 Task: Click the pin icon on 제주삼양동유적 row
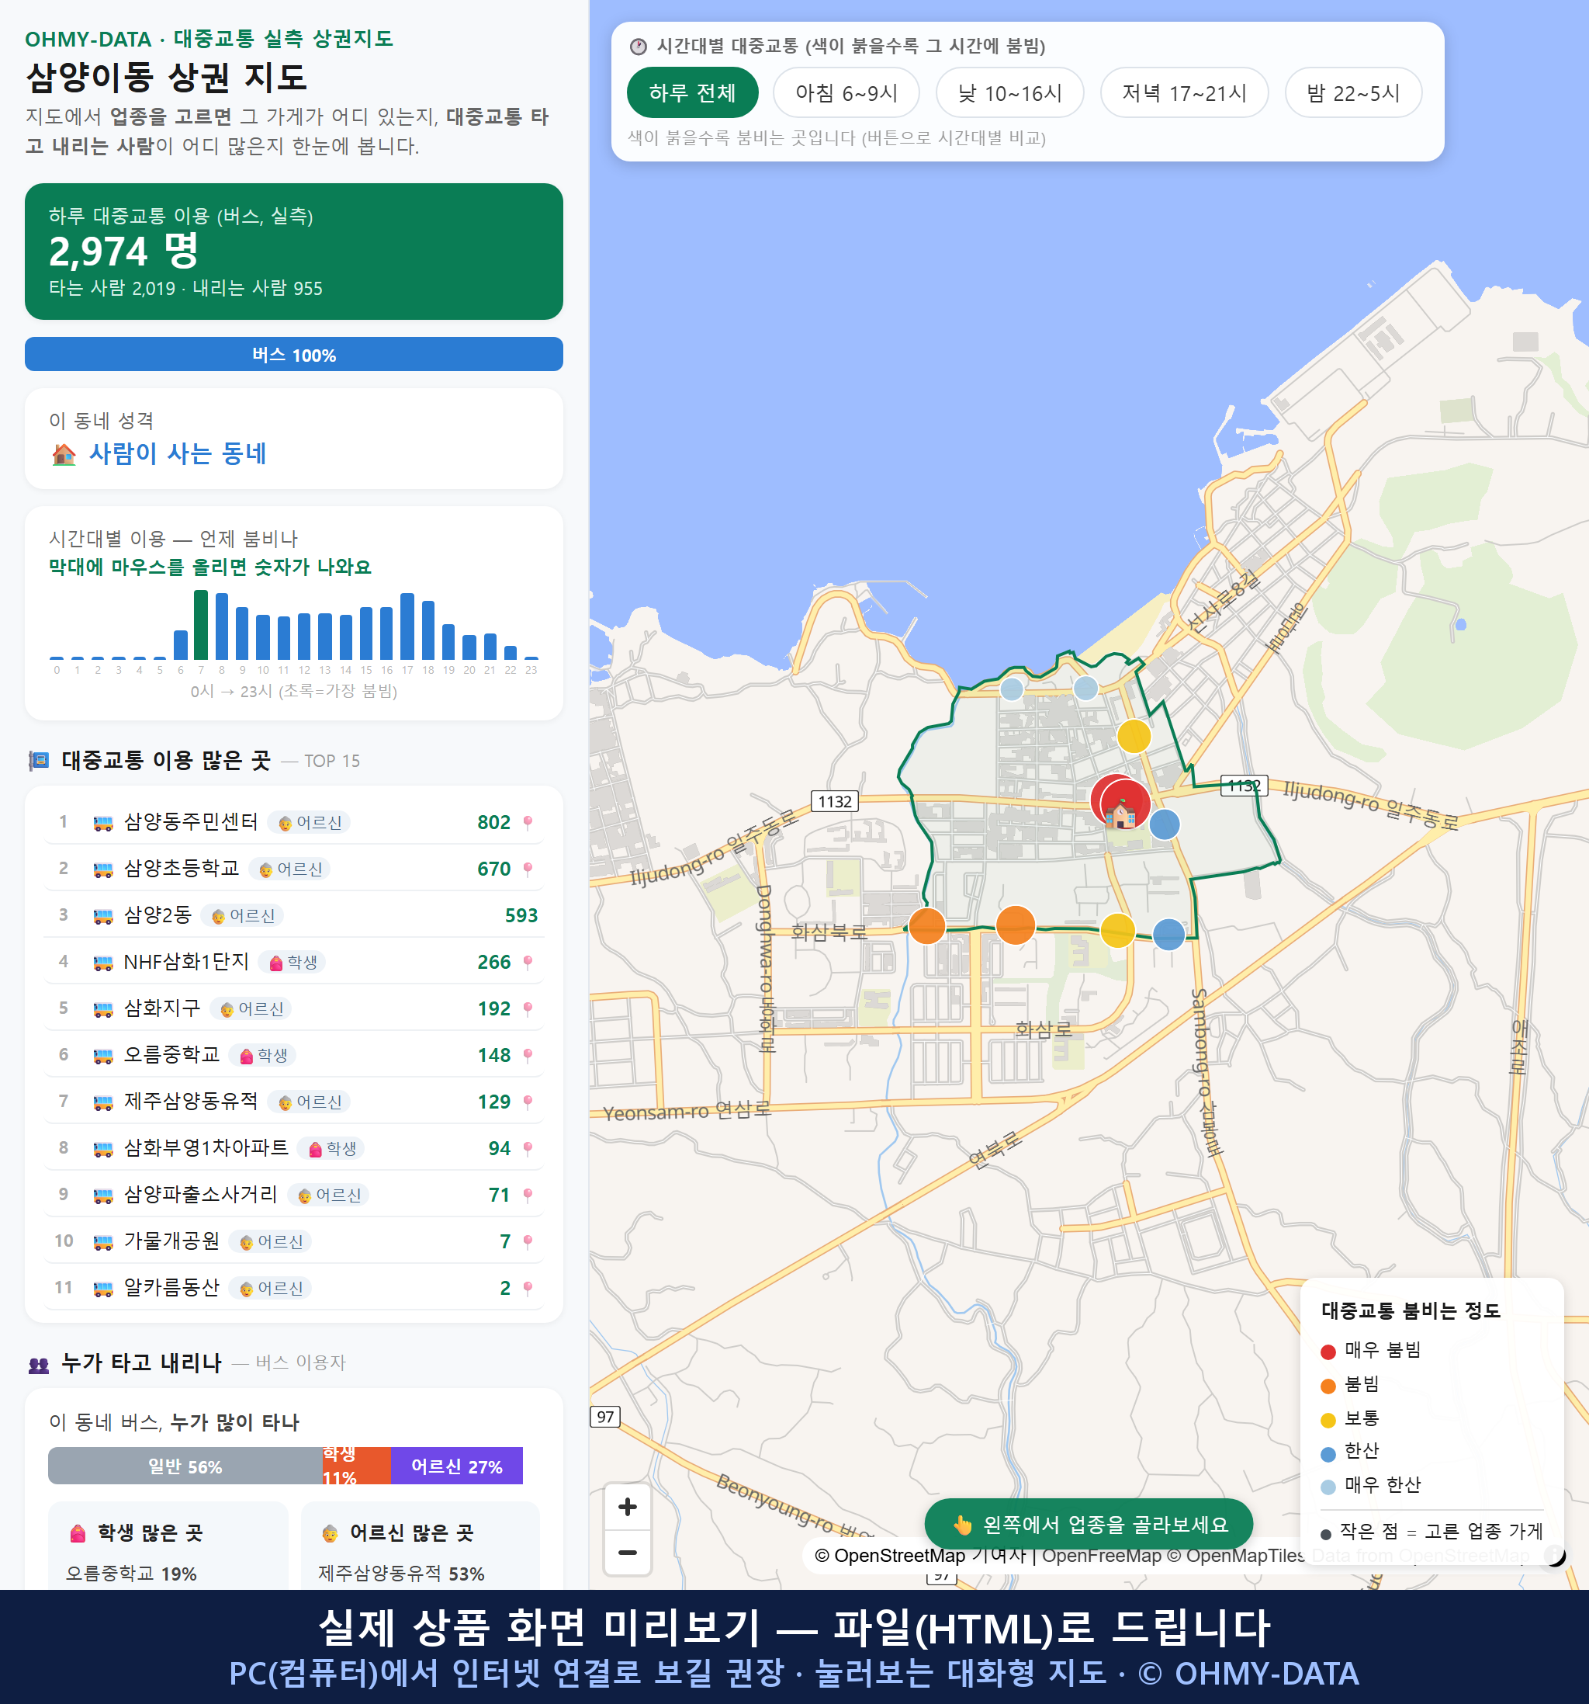pos(528,1102)
